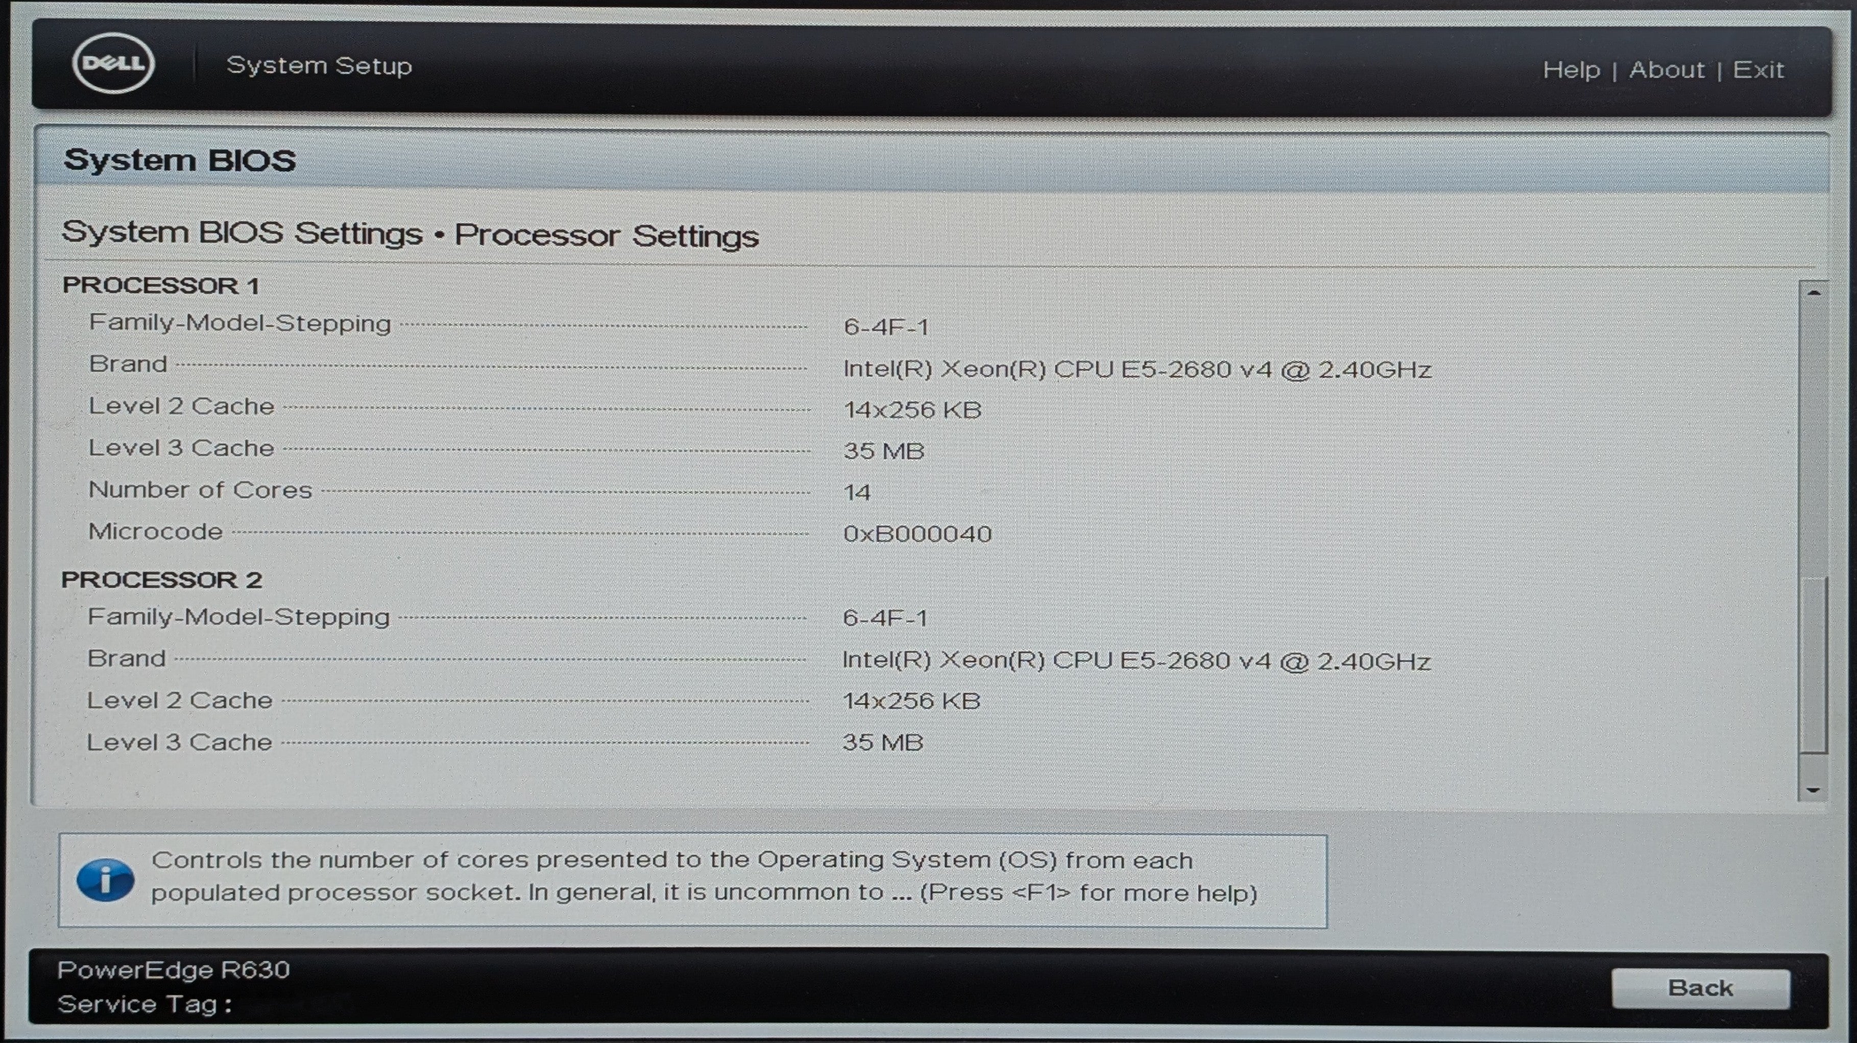Screen dimensions: 1857x1043
Task: Click the blue info icon
Action: click(105, 880)
